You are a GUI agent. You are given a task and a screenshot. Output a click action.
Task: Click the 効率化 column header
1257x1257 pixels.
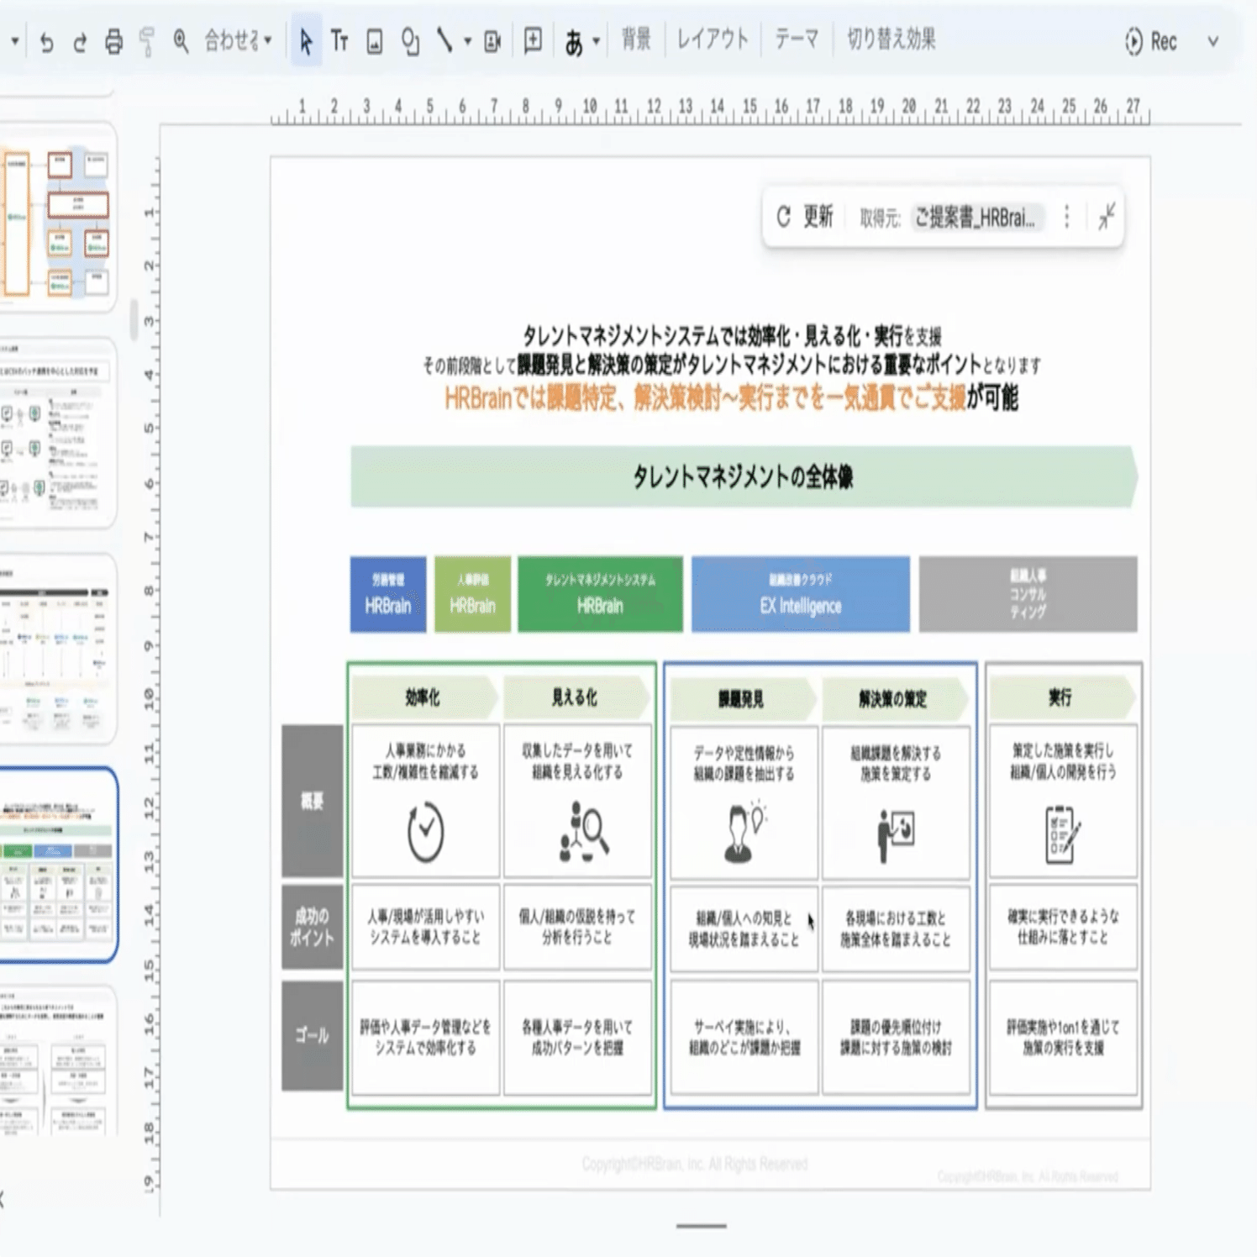click(x=424, y=697)
